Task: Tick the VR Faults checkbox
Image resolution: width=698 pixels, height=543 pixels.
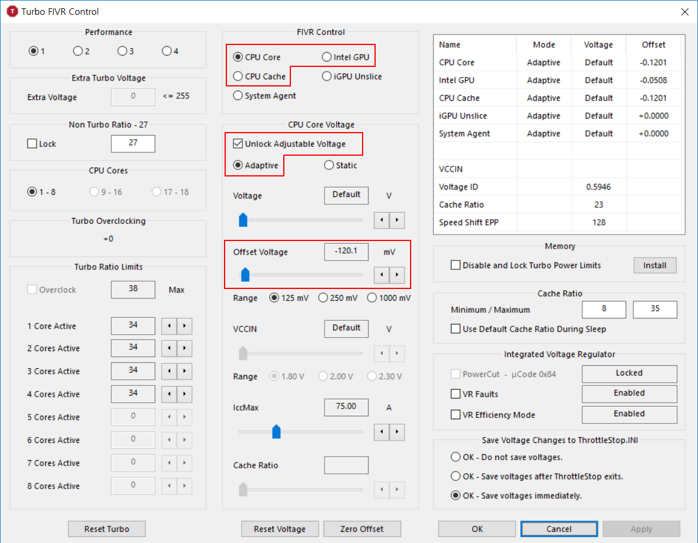Action: point(475,394)
